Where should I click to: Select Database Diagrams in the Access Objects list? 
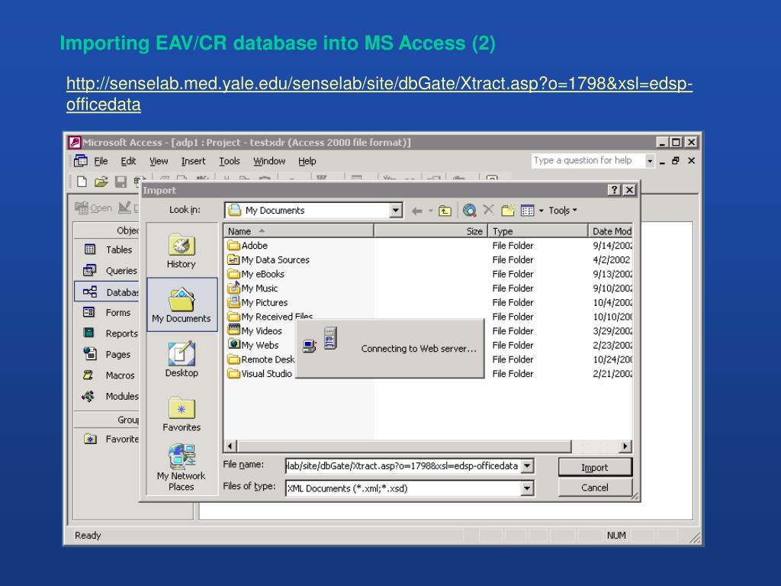pyautogui.click(x=108, y=292)
